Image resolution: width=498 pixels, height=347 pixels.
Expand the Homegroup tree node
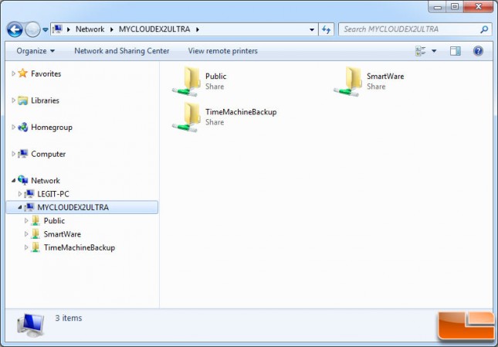point(13,127)
